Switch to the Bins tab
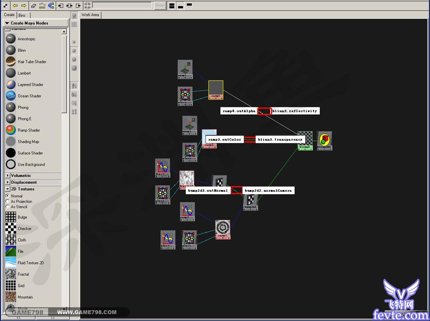This screenshot has width=430, height=321. [x=22, y=15]
